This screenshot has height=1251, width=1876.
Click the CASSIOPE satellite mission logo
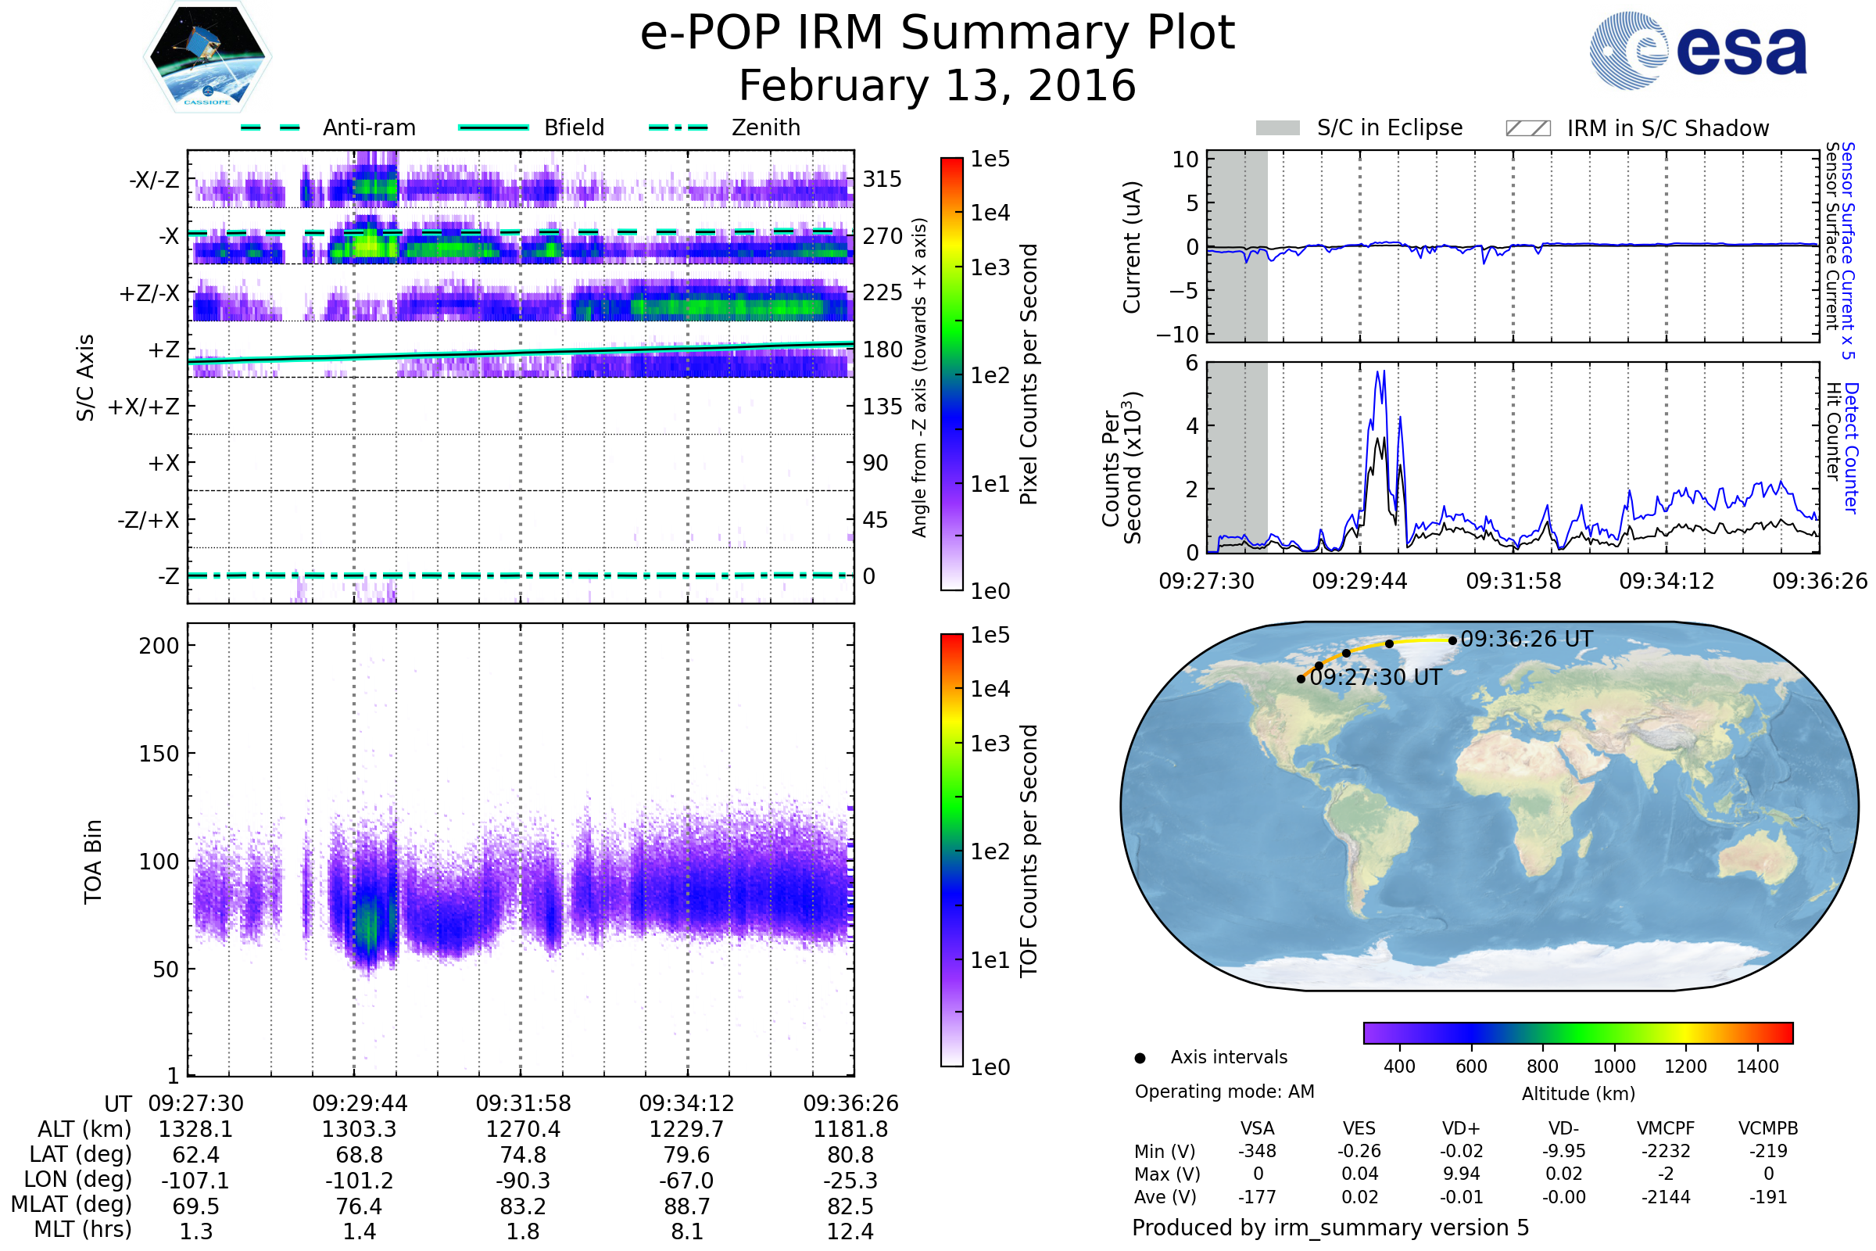(207, 57)
